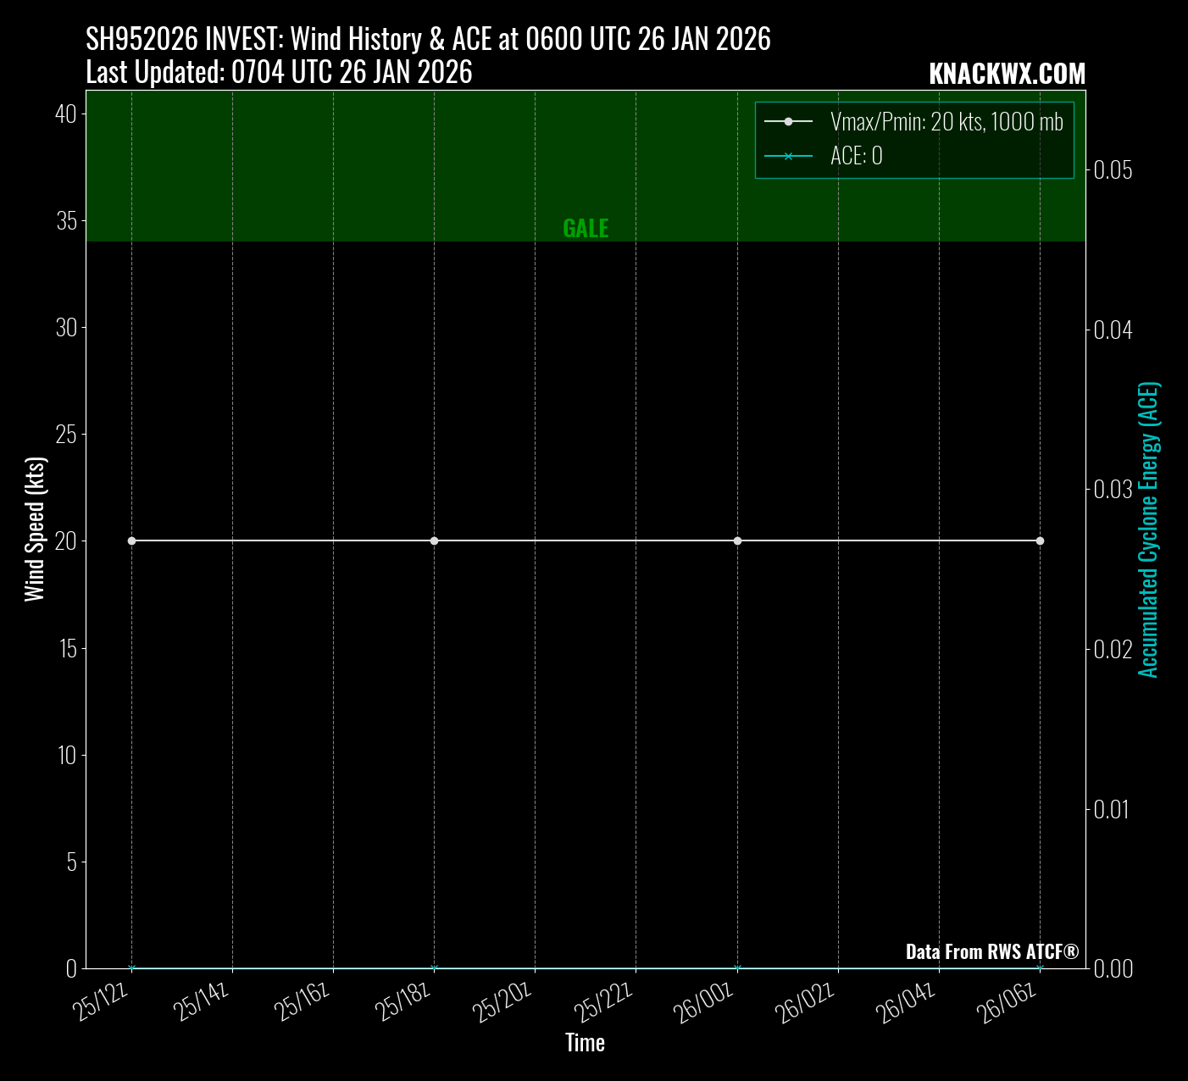Click the Accumulated Cyclone Energy axis label
1188x1081 pixels.
[x=1148, y=529]
